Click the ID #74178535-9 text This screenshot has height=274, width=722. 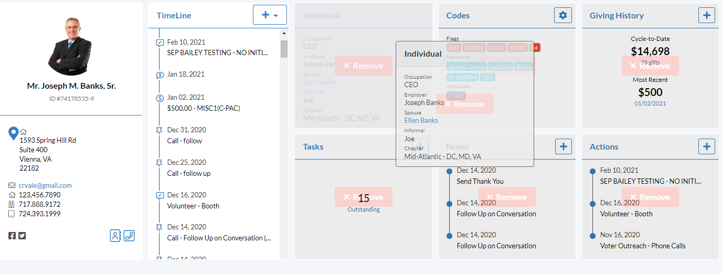(x=71, y=98)
